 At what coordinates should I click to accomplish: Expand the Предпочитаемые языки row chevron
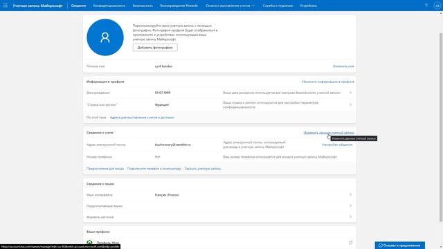point(351,206)
